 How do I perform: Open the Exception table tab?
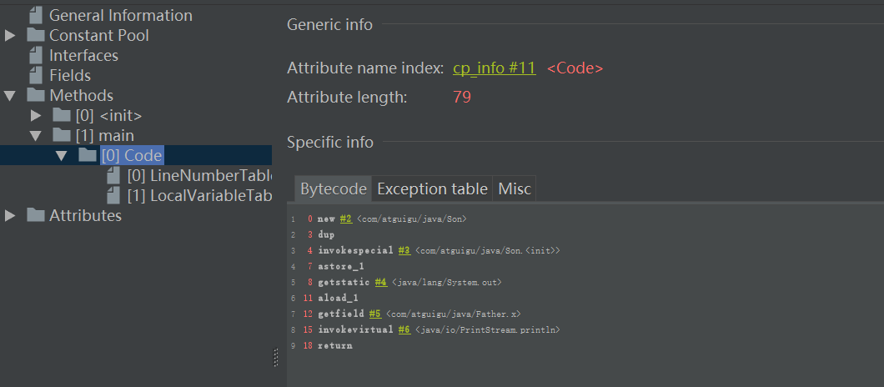[x=433, y=188]
